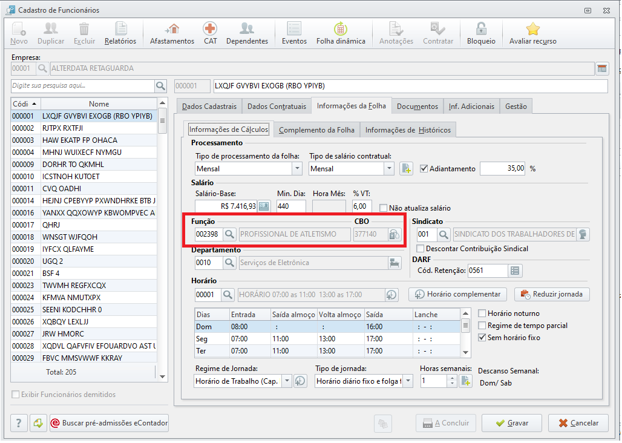Enable Descontar Contribuição Sindical checkbox

(x=420, y=249)
